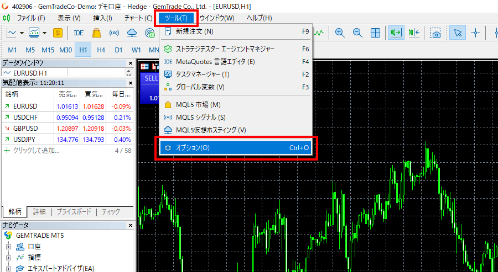Expand the 口座 tree node
The height and width of the screenshot is (272, 498).
[8, 247]
